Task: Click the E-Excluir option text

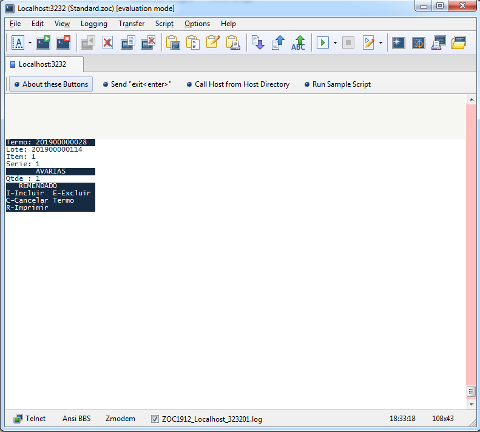Action: 72,193
